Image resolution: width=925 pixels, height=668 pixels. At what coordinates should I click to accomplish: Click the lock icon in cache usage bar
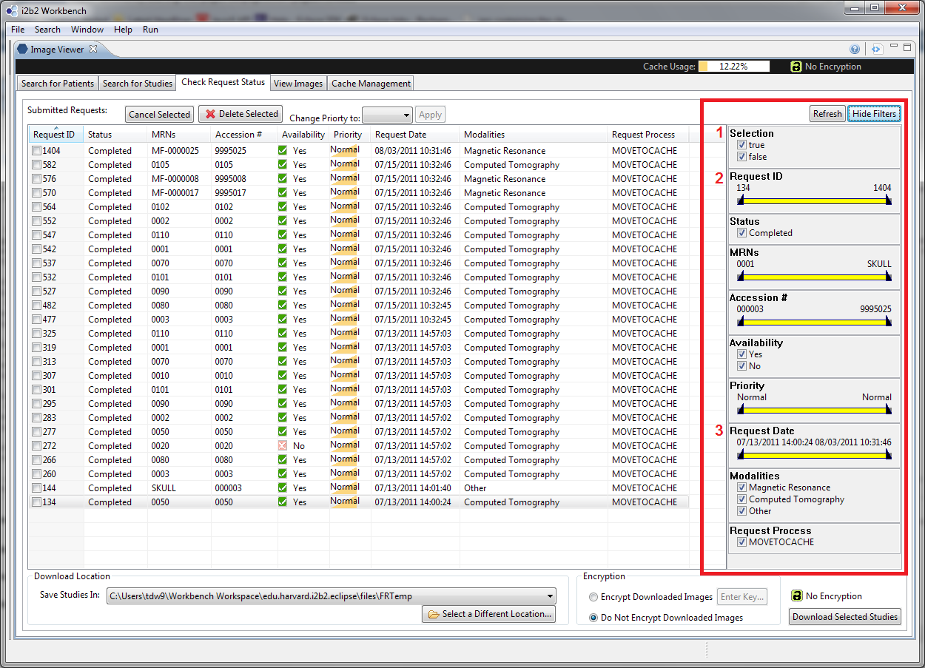796,67
